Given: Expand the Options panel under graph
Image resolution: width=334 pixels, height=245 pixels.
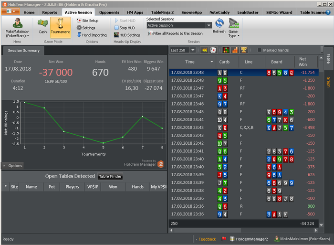Looking at the screenshot, I should pos(12,166).
